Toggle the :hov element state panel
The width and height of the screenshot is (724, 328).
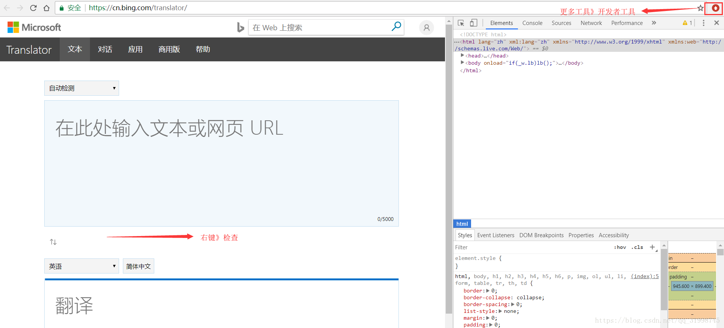(x=620, y=247)
